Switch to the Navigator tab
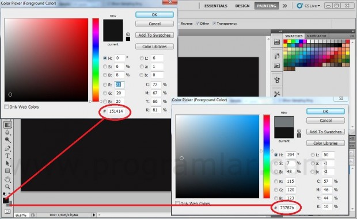 [317, 36]
